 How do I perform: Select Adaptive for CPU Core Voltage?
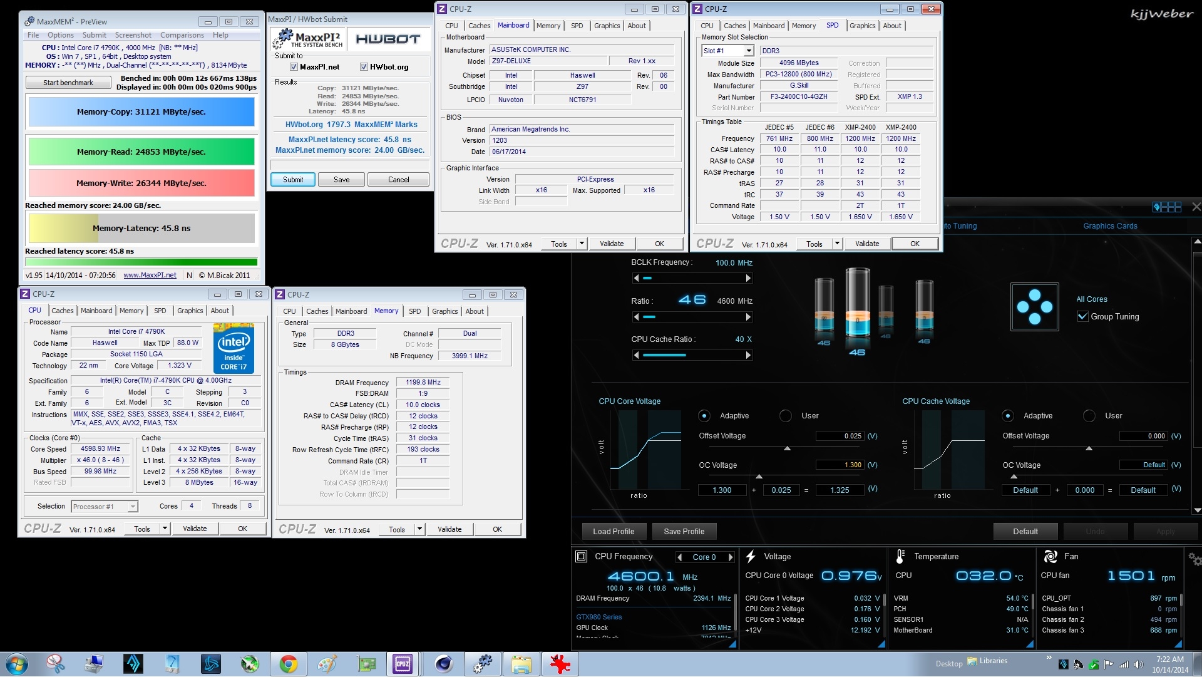(704, 416)
